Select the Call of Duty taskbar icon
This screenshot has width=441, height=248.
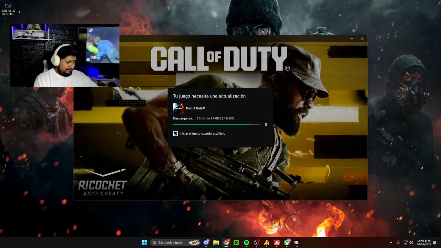click(297, 242)
